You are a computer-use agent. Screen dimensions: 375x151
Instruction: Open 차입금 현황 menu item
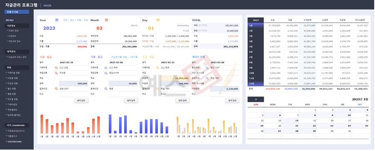coord(12,83)
